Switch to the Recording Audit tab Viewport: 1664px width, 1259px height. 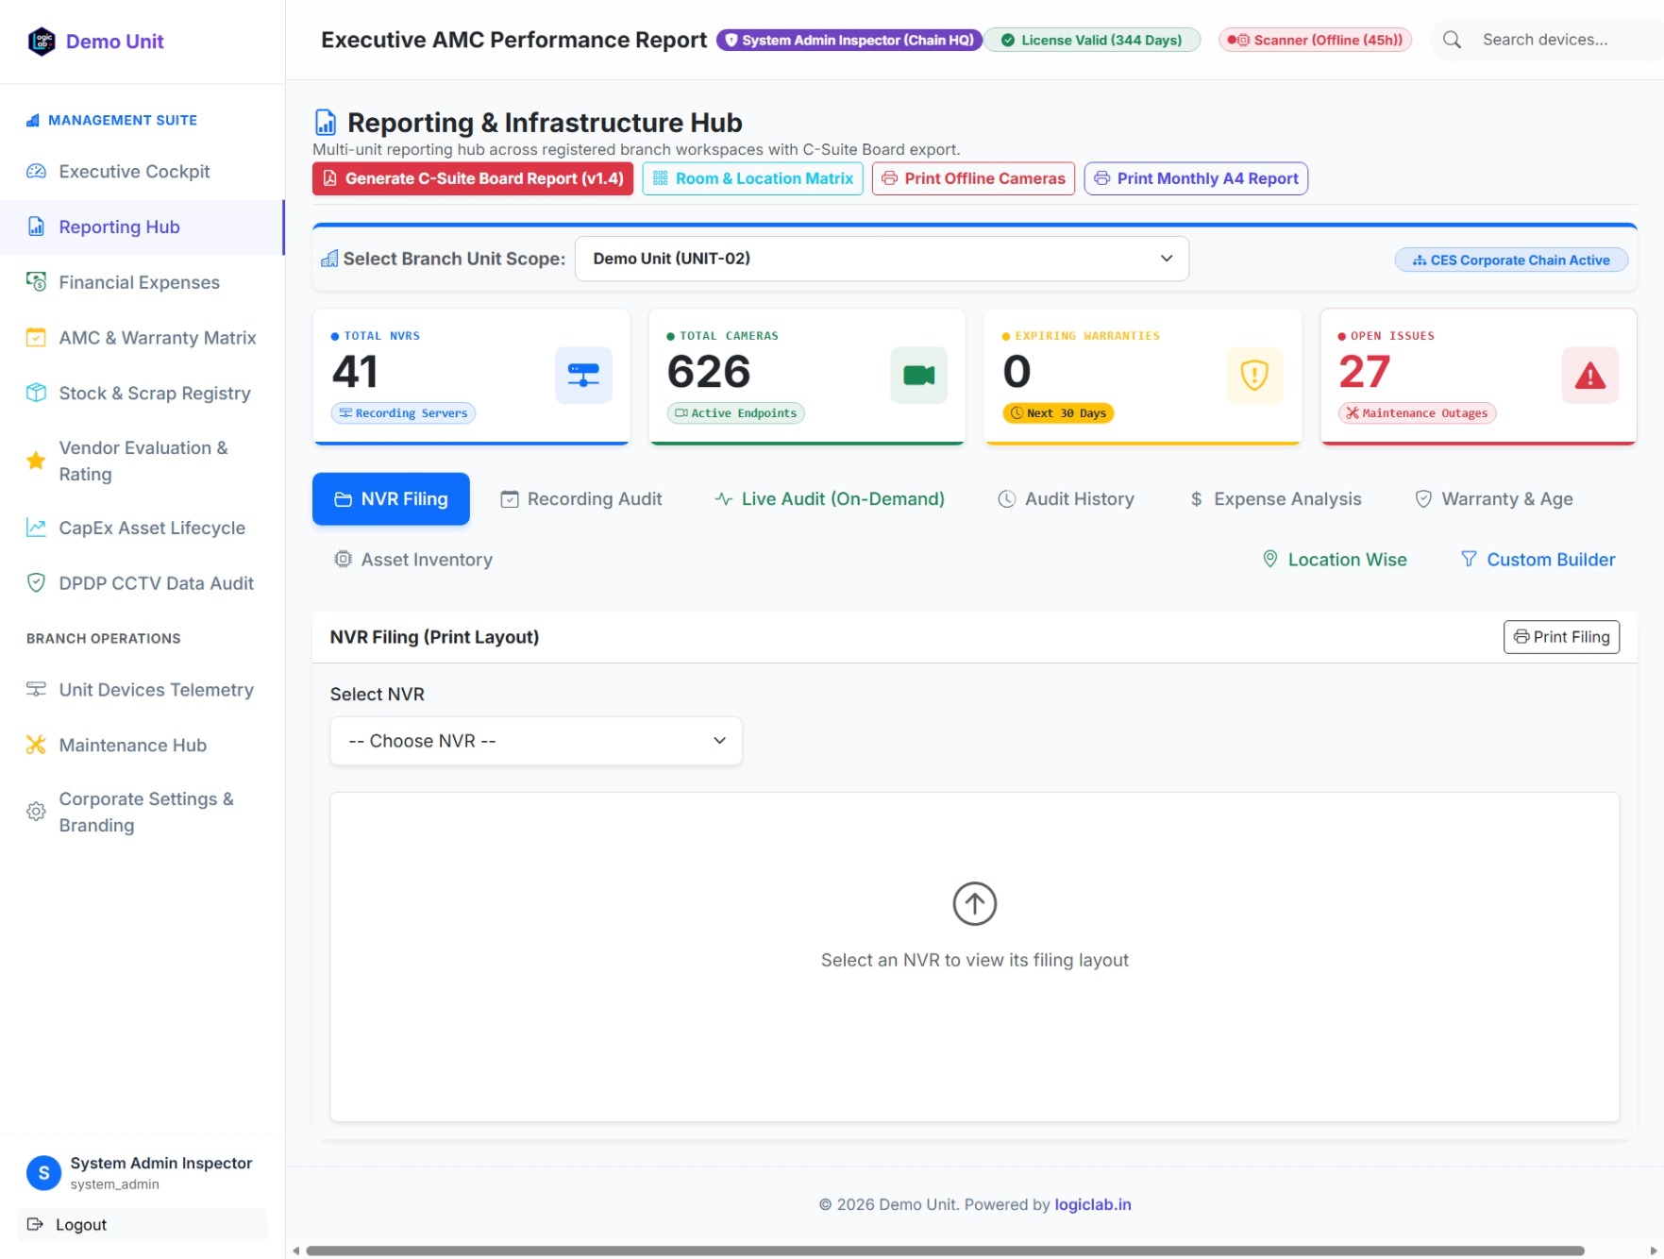point(581,499)
